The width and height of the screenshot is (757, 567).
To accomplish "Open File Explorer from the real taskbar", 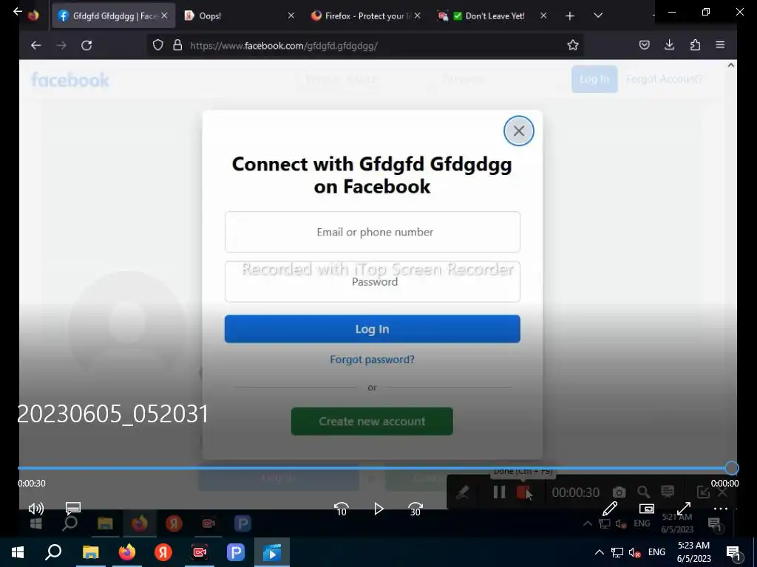I will pos(90,552).
